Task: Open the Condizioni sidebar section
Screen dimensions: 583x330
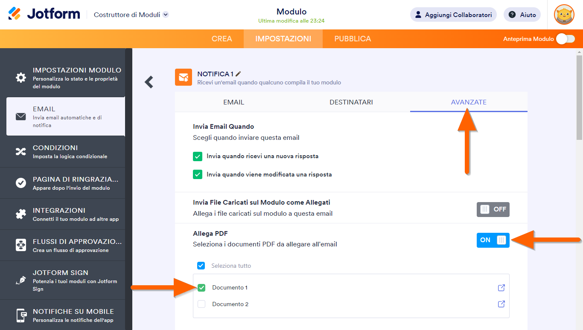Action: 62,151
